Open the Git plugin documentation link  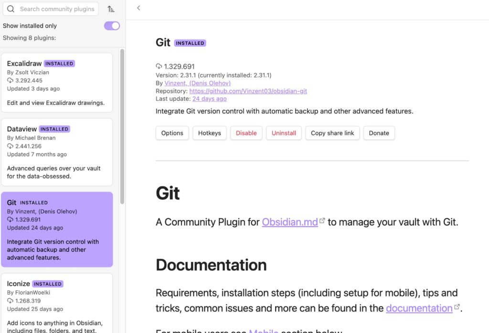(419, 308)
